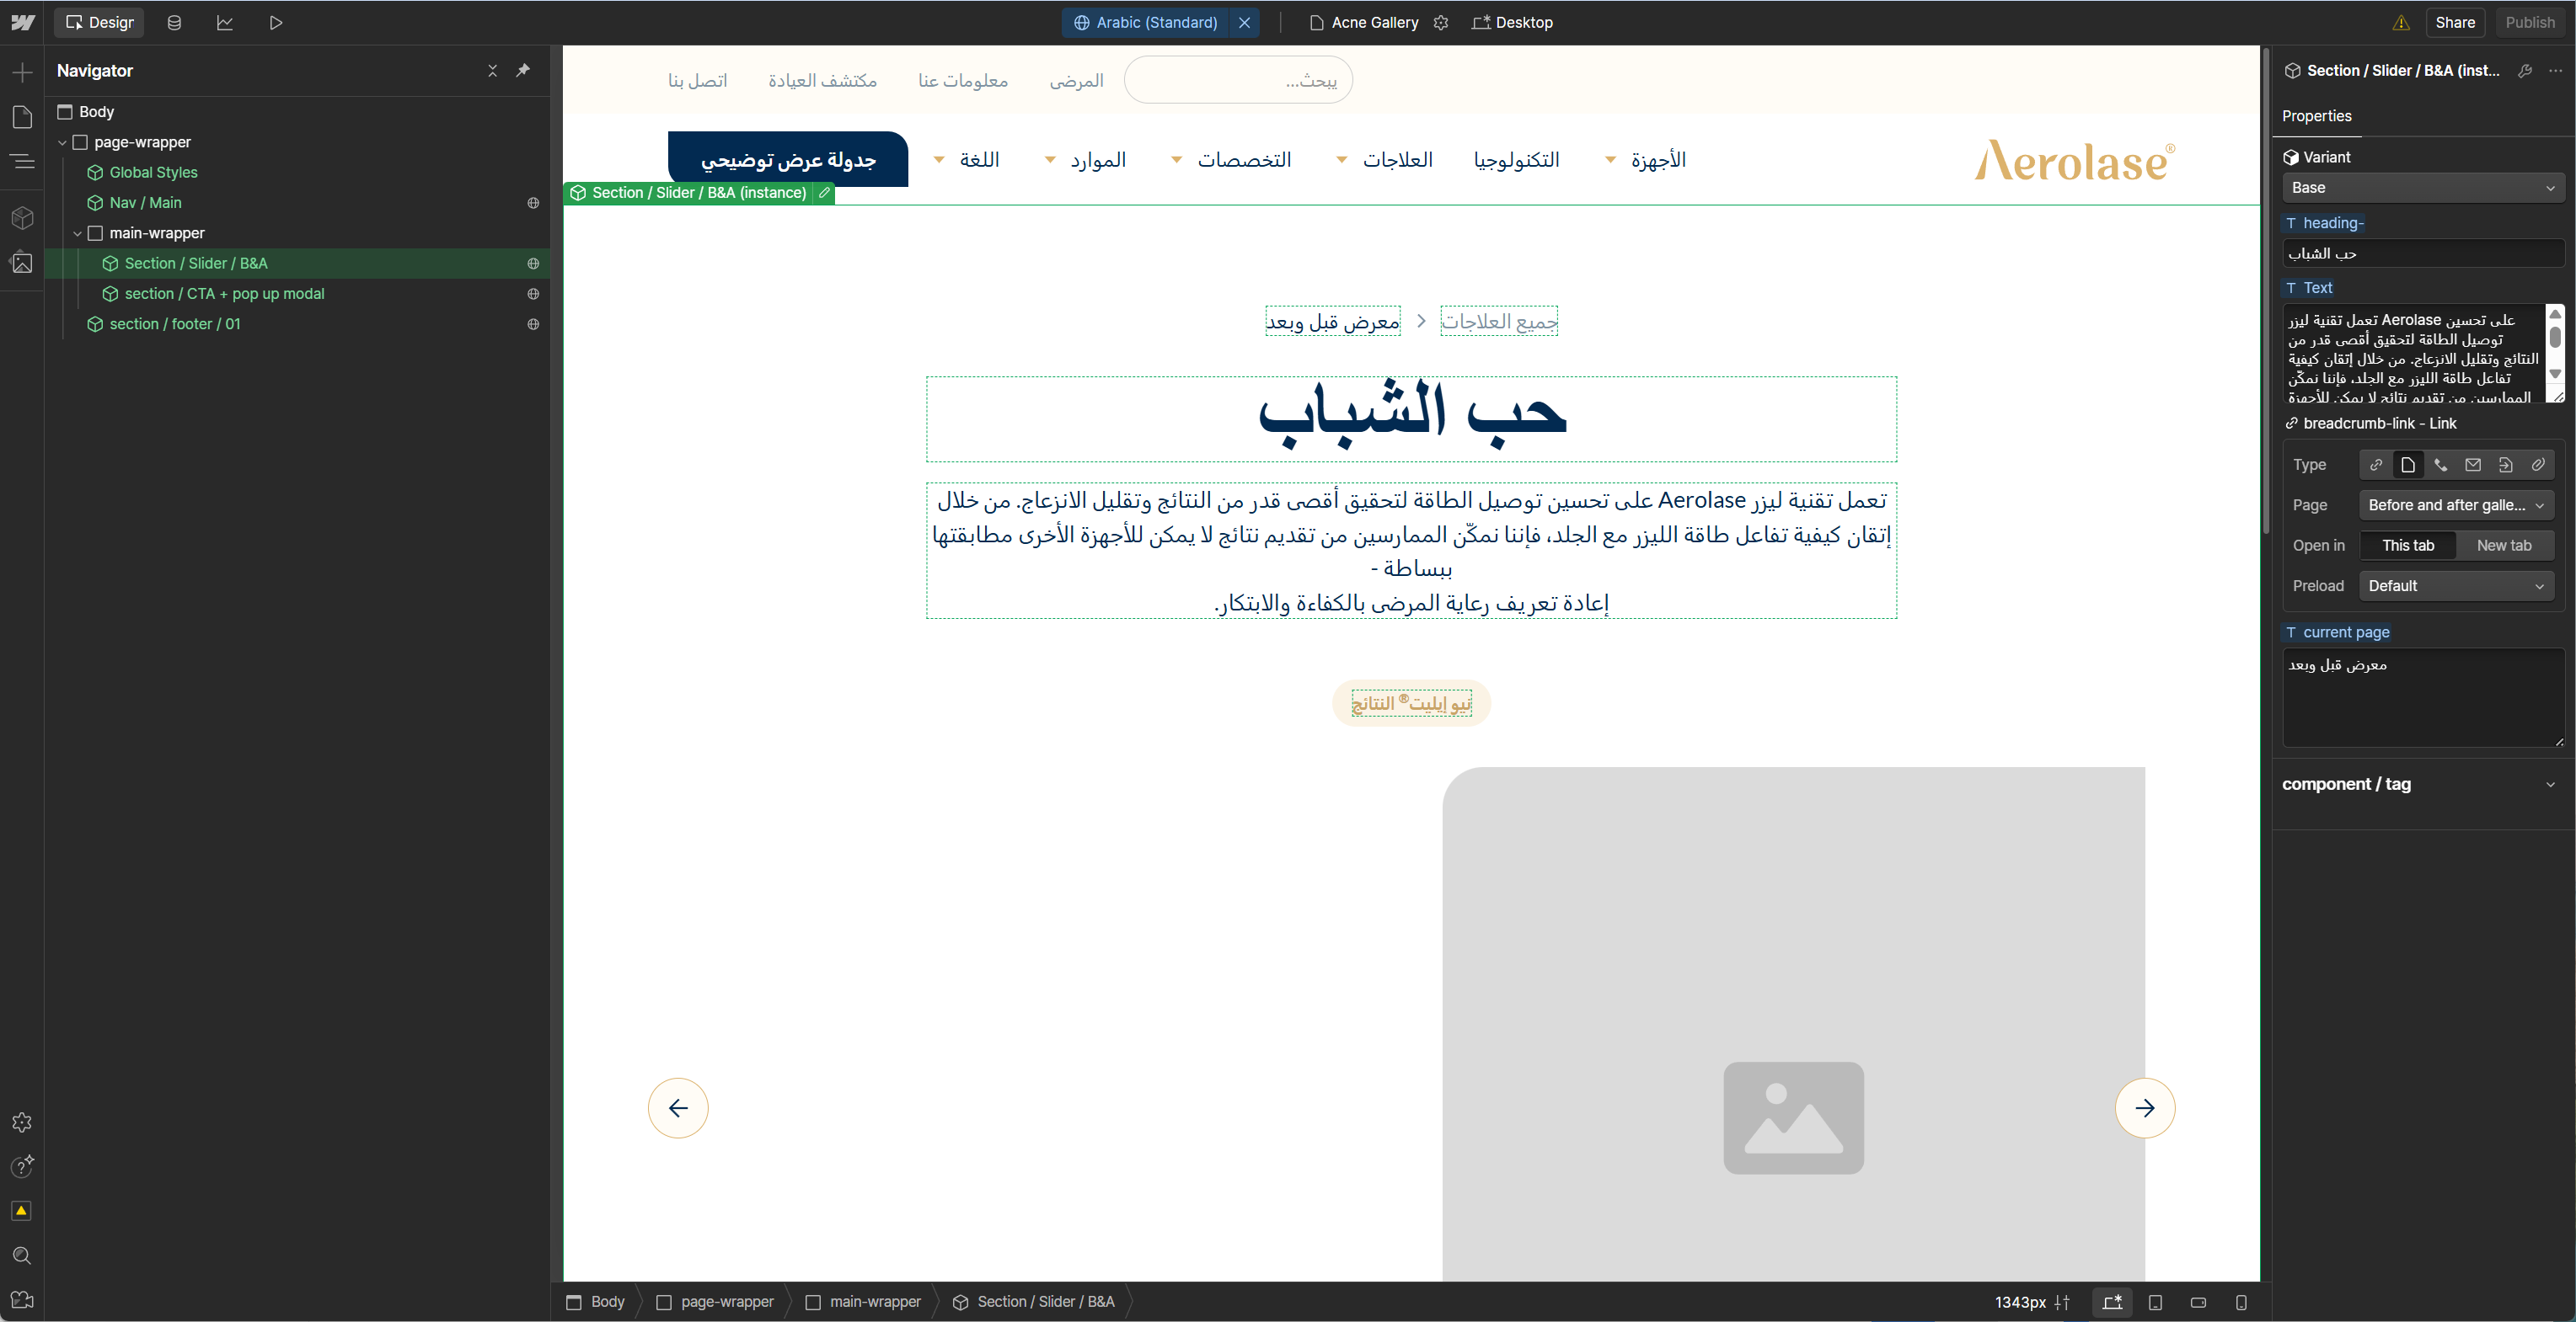Expand the component / tag section
Image resolution: width=2576 pixels, height=1322 pixels.
2549,785
